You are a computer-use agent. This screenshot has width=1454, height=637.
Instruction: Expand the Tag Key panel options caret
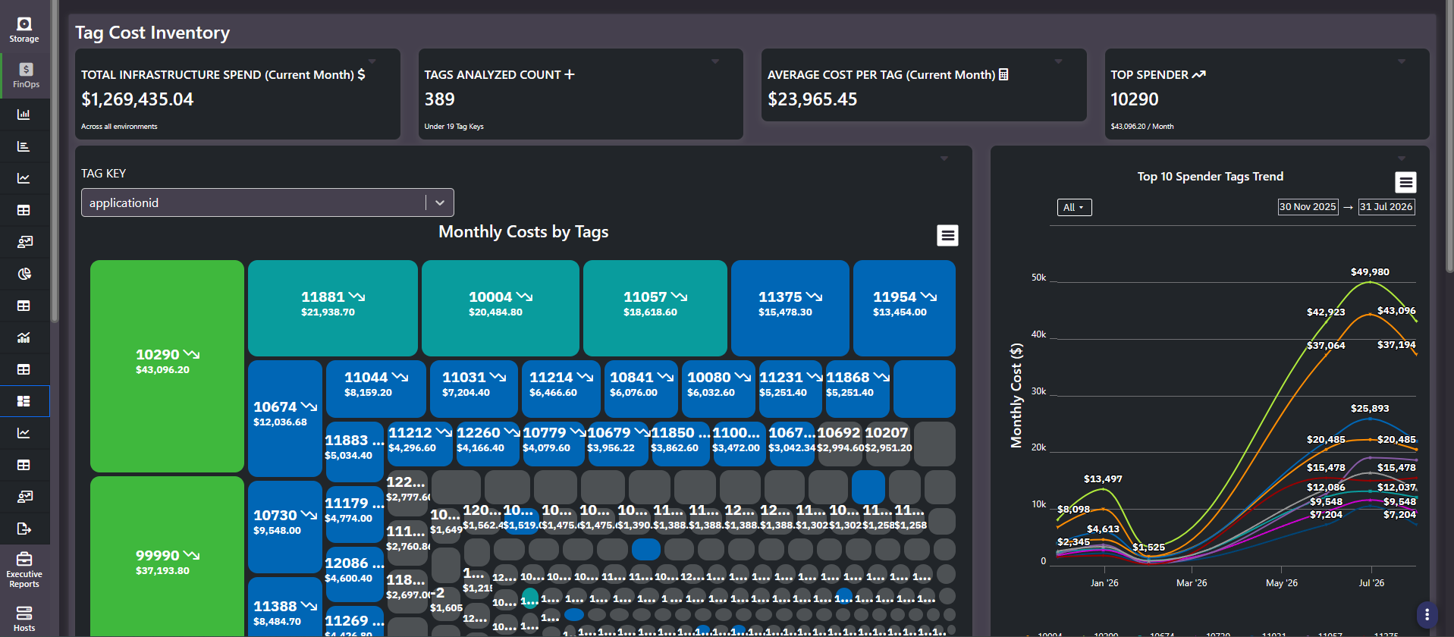pyautogui.click(x=944, y=158)
